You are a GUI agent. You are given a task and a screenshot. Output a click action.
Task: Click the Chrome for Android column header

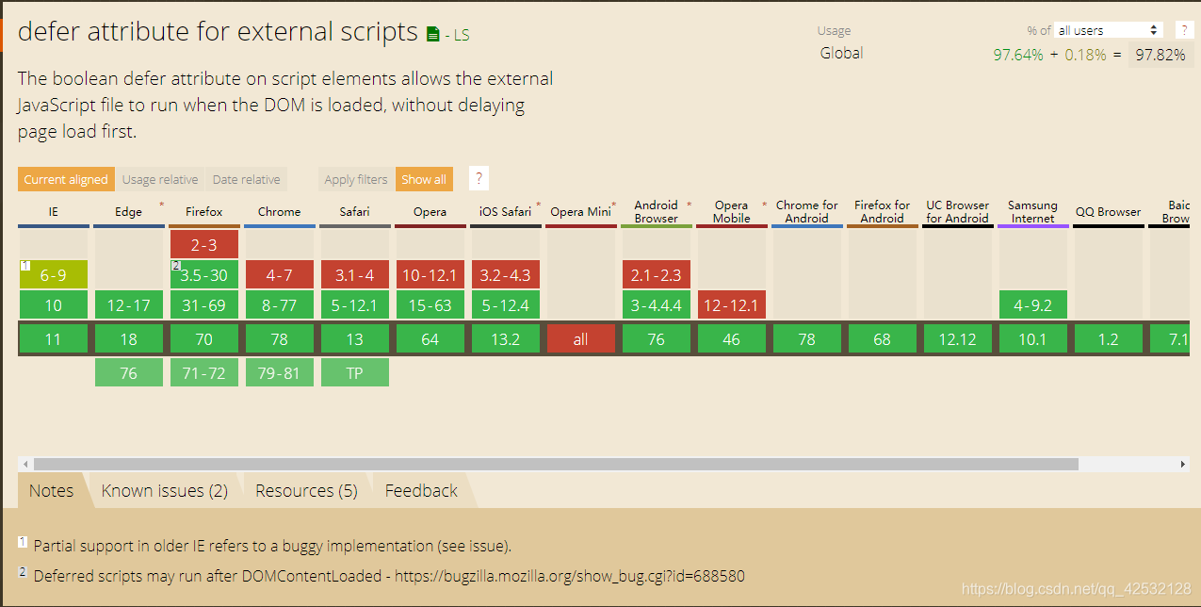[807, 212]
